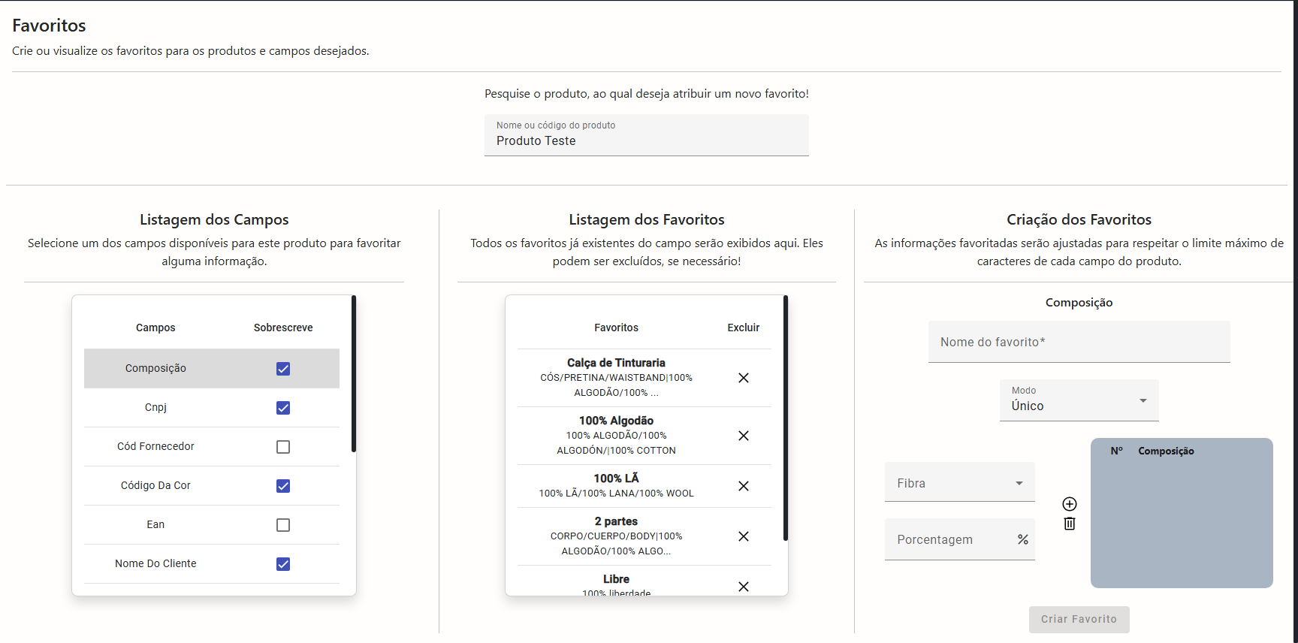Click the trash icon to remove fiber
Screen dimensions: 1298x643
(x=1070, y=524)
